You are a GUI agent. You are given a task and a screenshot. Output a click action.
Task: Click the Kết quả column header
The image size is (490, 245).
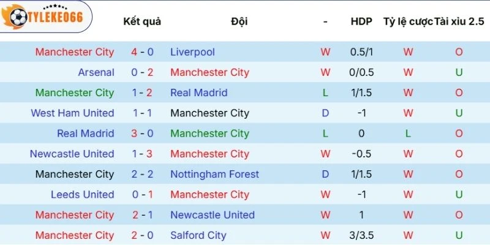(142, 21)
